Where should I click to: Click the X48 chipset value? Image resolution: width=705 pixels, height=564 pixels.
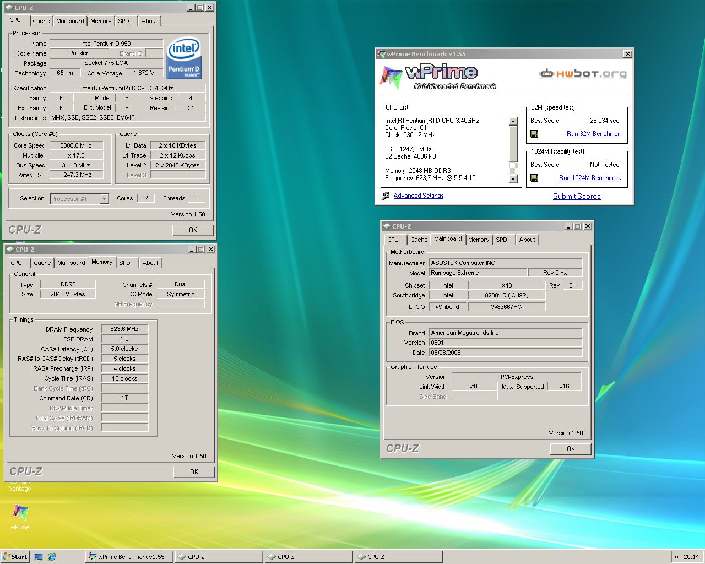tap(507, 285)
